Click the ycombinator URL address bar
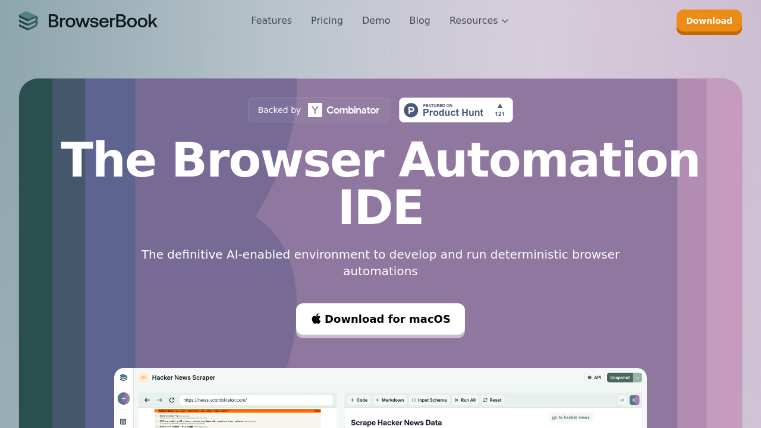The width and height of the screenshot is (761, 428). pos(256,400)
